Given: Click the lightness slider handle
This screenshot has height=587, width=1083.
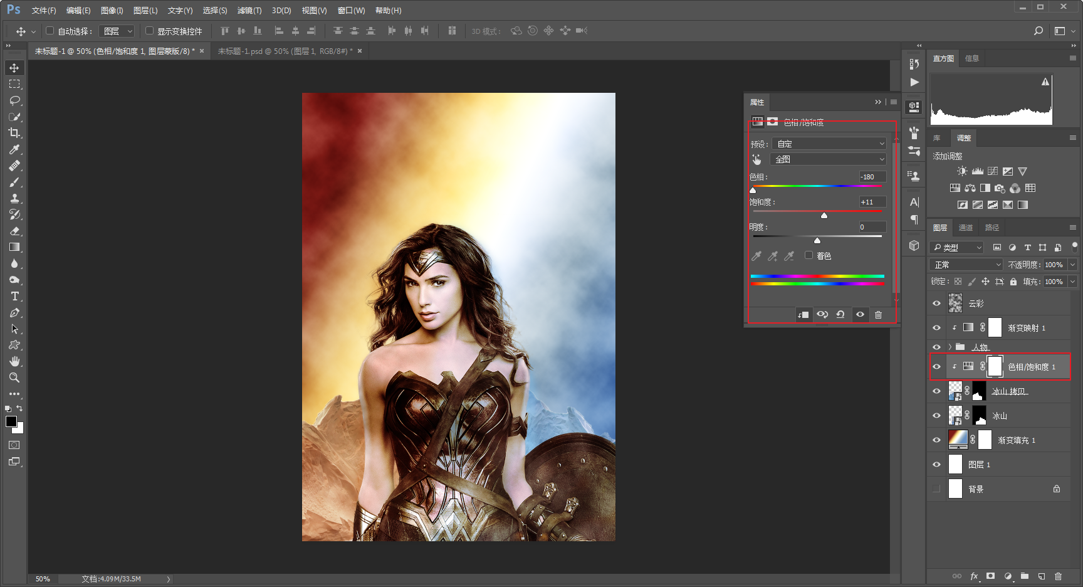Looking at the screenshot, I should (x=817, y=240).
